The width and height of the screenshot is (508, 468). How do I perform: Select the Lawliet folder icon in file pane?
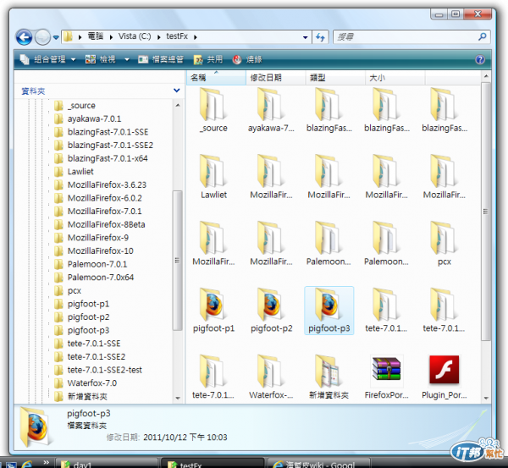213,172
